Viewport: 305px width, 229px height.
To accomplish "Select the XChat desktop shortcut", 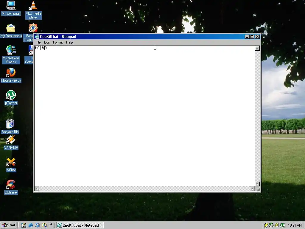I will pyautogui.click(x=11, y=165).
